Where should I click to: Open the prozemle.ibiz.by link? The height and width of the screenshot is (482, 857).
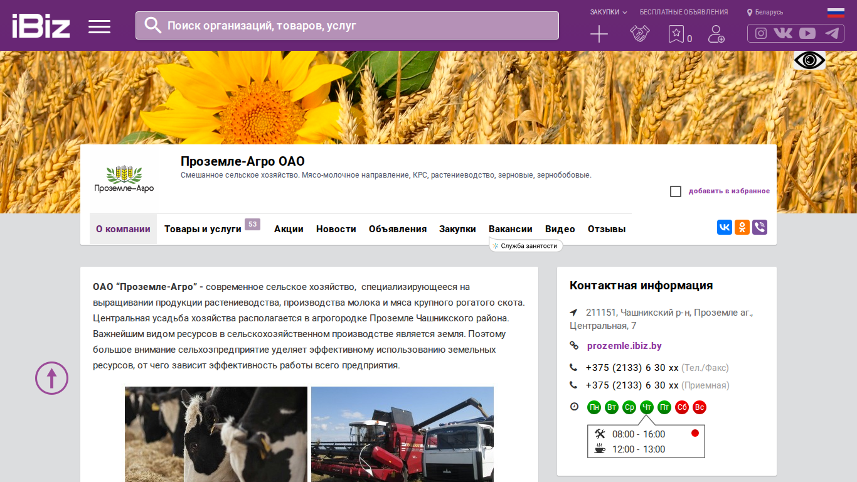tap(624, 346)
